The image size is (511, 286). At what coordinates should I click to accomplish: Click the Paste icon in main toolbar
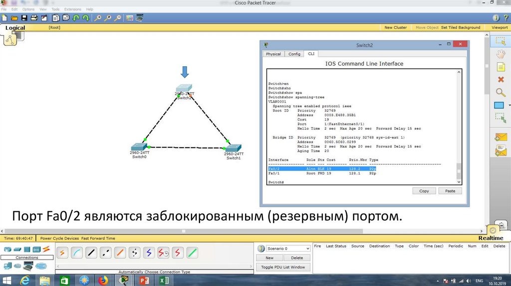pos(66,18)
